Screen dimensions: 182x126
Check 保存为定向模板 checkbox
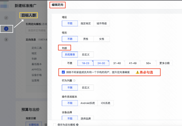coord(55,125)
